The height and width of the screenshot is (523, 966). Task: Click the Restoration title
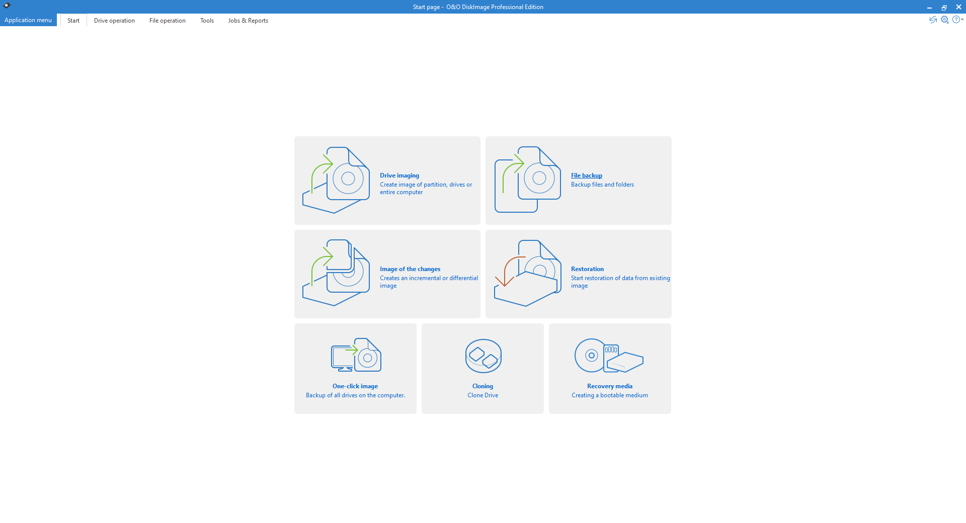click(587, 269)
